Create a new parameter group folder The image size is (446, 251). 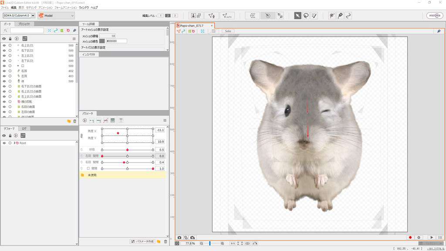[x=159, y=241]
